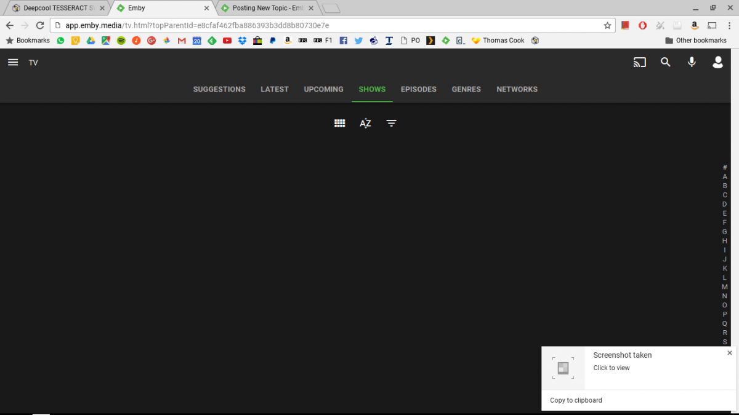Go to the Suggestions tab

(219, 89)
